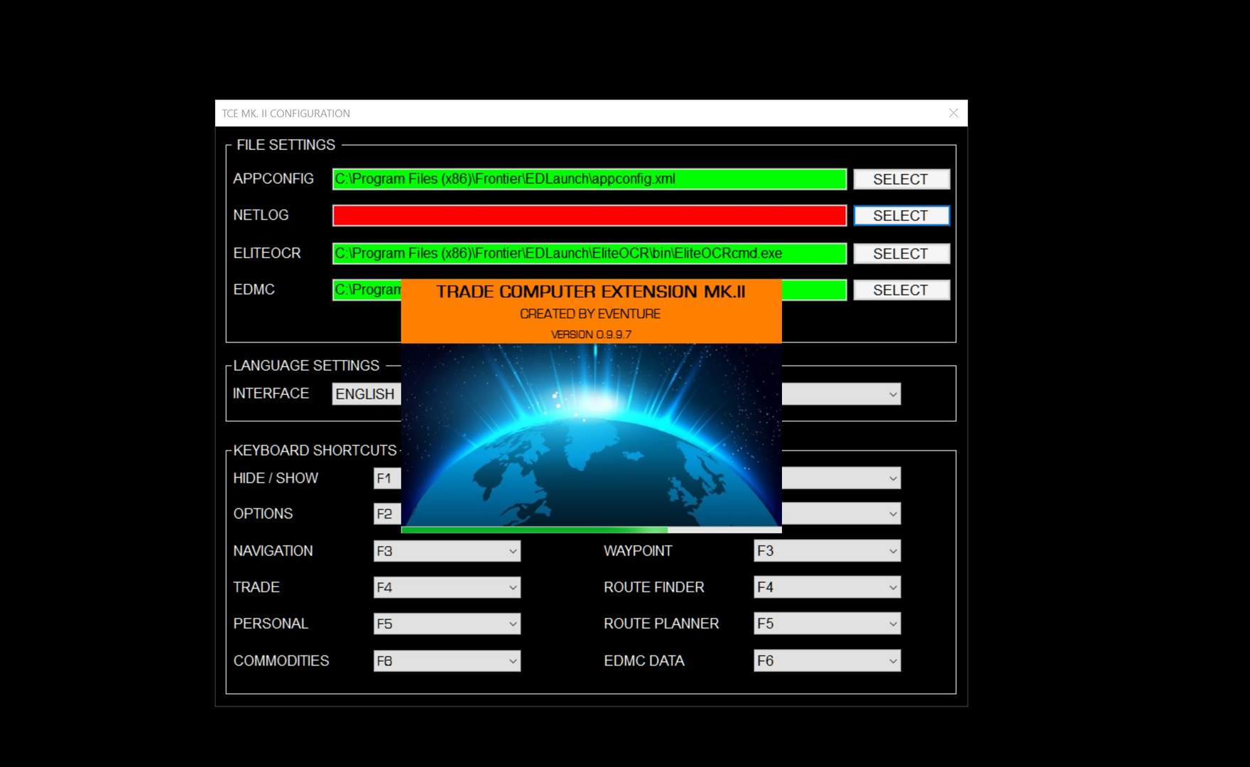The width and height of the screenshot is (1250, 767).
Task: Open the ROUTE FINDER shortcut dropdown
Action: point(827,587)
